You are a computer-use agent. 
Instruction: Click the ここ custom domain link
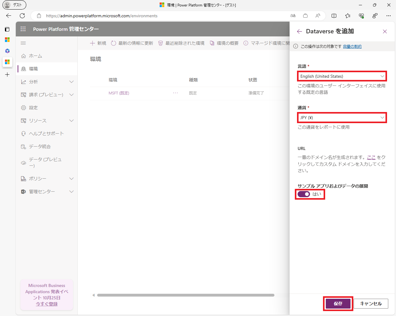tap(371, 157)
